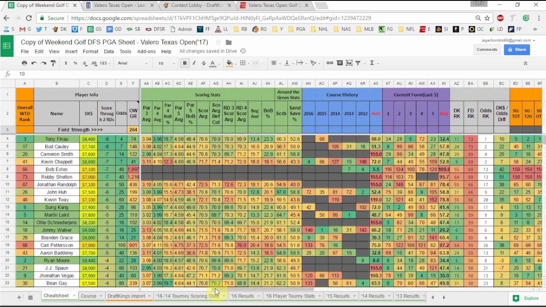Viewport: 546px width, 307px height.
Task: Click the Explore button
Action: (x=527, y=298)
